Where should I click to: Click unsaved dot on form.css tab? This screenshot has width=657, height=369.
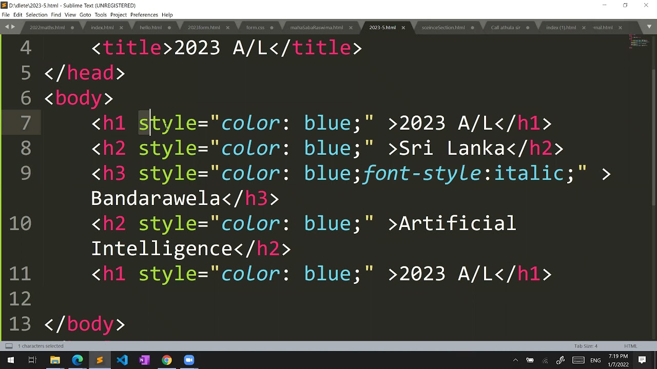click(272, 28)
